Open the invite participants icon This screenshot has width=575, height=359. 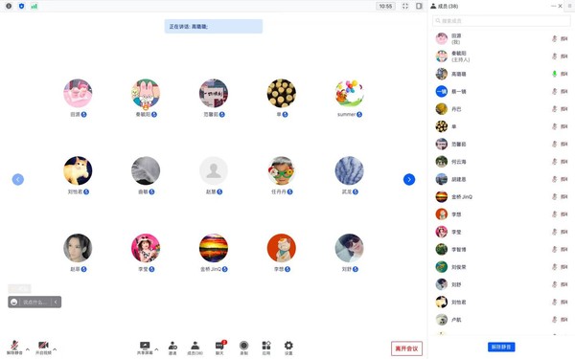point(172,348)
